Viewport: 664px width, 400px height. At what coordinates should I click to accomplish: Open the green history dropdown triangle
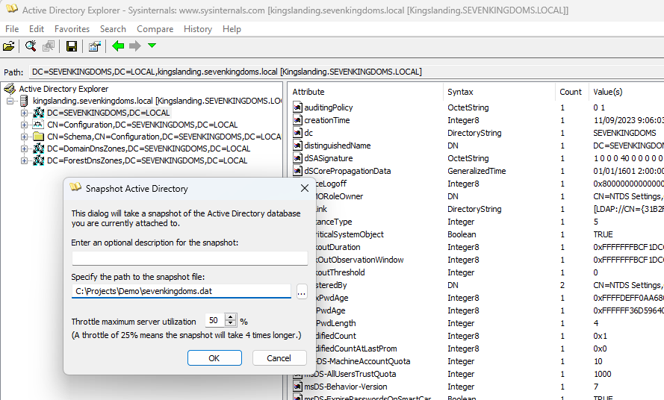pos(152,46)
